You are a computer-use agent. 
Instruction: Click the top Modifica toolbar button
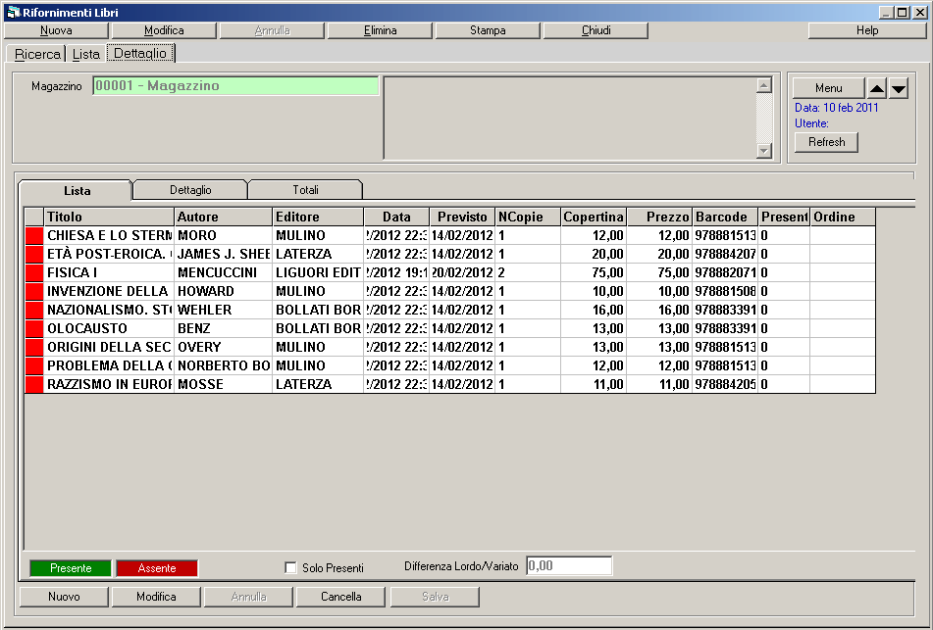coord(164,30)
